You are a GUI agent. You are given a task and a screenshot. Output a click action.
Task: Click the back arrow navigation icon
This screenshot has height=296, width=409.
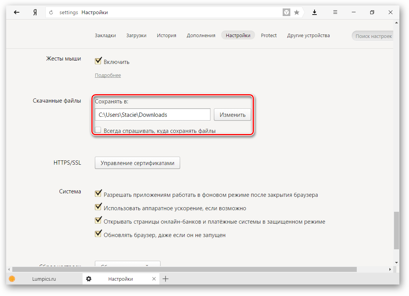coord(17,12)
